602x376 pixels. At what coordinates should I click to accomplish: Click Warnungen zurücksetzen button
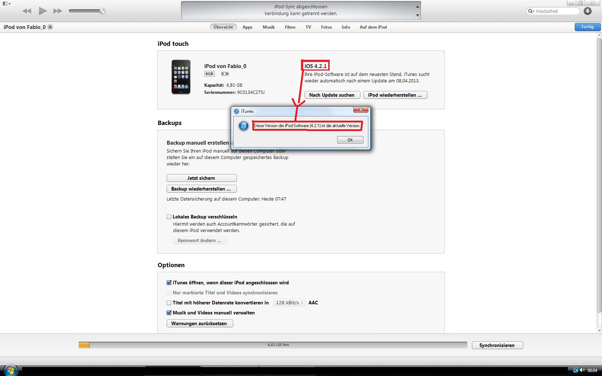tap(200, 323)
